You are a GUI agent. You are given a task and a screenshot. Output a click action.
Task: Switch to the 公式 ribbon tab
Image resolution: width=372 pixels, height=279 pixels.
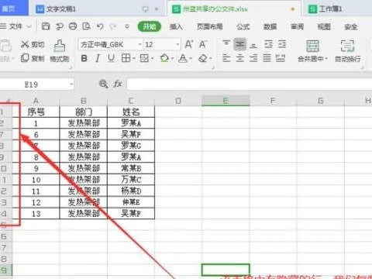(x=243, y=26)
